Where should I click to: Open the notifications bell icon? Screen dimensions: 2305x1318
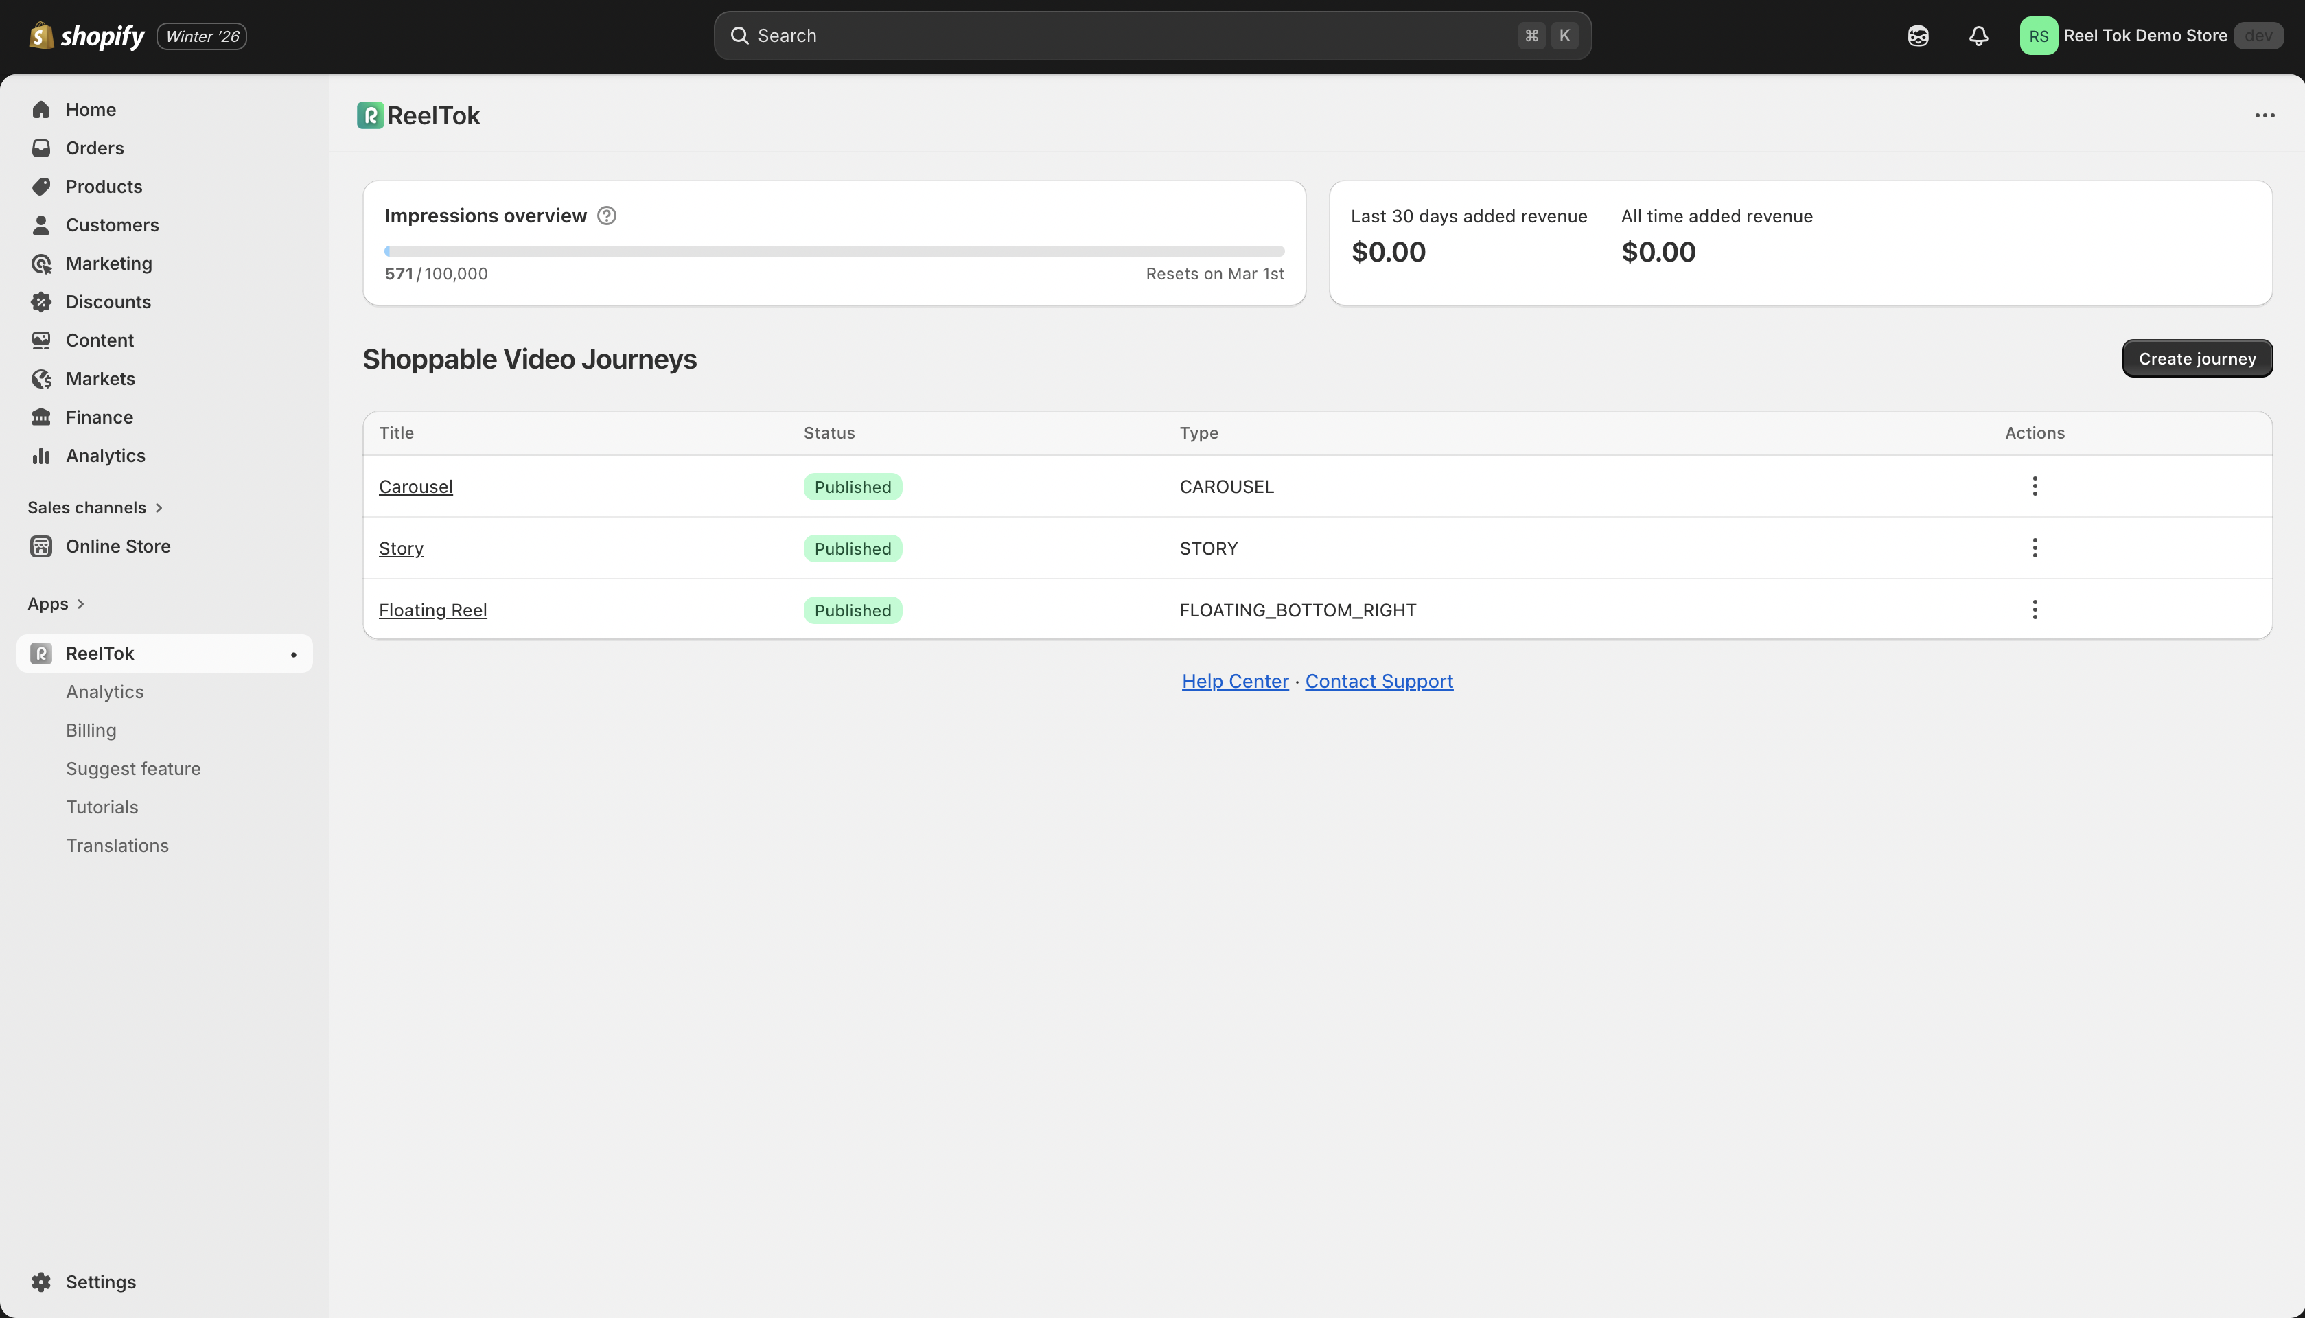point(1978,36)
